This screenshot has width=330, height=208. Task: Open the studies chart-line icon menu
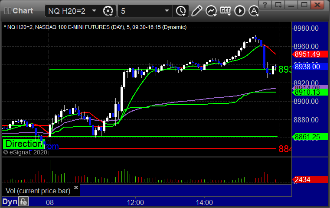211,11
